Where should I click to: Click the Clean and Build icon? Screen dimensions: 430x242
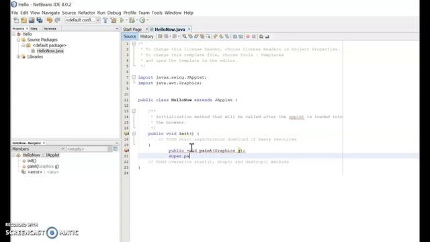114,20
